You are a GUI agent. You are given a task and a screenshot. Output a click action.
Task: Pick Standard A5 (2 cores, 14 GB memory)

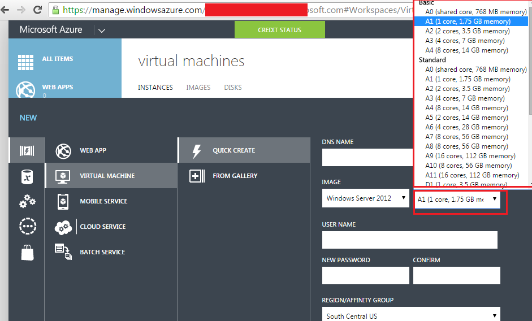pyautogui.click(x=466, y=118)
